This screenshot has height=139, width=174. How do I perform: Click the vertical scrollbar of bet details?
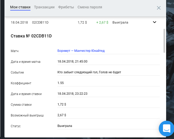tap(164, 41)
